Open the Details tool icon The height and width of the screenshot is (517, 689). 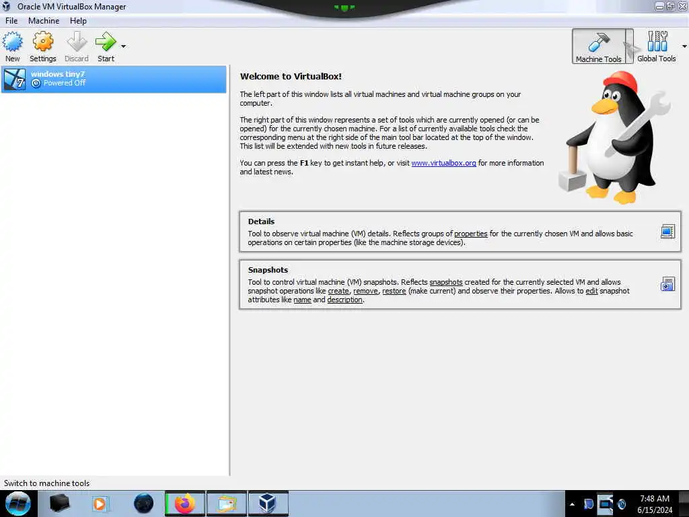coord(667,232)
